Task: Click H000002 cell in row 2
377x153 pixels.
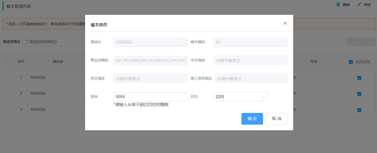Action: tap(38, 93)
